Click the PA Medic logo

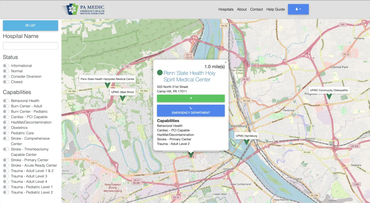[x=83, y=9]
